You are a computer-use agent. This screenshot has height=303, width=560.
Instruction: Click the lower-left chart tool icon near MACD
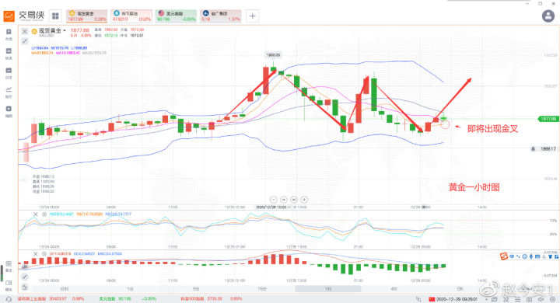pyautogui.click(x=25, y=266)
